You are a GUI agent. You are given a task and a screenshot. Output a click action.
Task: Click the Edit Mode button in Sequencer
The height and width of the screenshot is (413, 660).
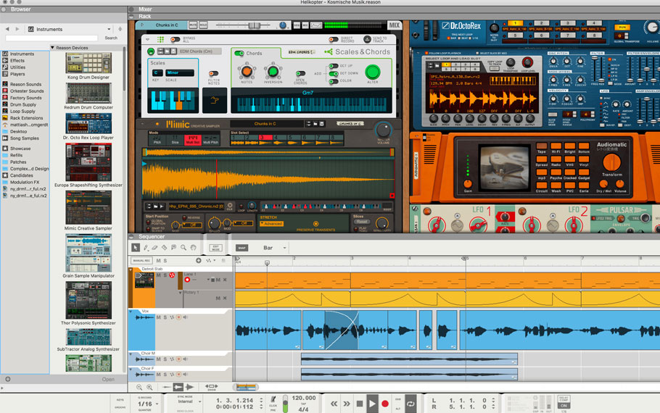click(x=215, y=248)
